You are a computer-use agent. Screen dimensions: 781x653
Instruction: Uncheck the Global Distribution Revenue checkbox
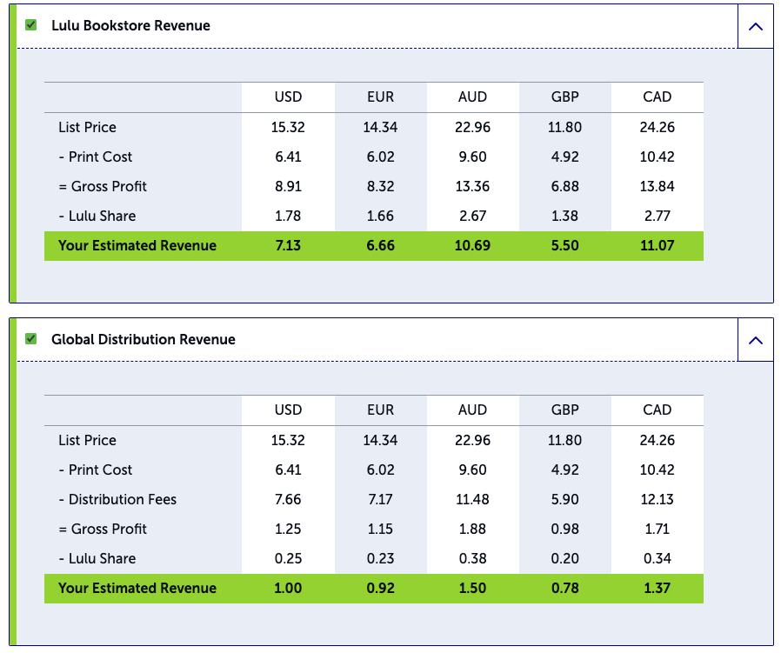click(31, 339)
